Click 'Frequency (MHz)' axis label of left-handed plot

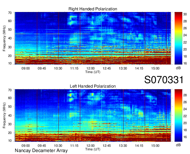pyautogui.click(x=4, y=116)
